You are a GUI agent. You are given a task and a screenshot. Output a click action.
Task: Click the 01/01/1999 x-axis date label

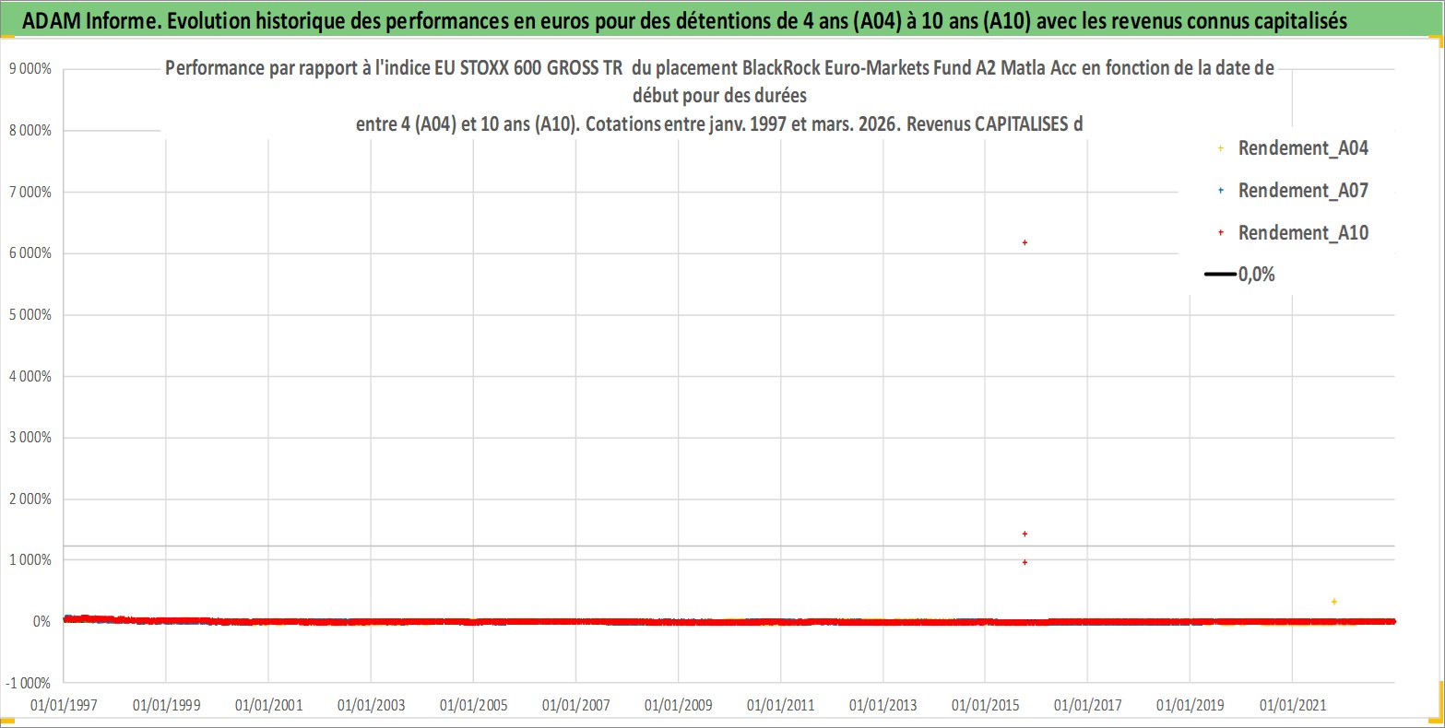click(x=166, y=705)
